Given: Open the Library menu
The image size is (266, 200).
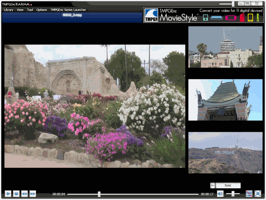Looking at the screenshot, I should 9,10.
